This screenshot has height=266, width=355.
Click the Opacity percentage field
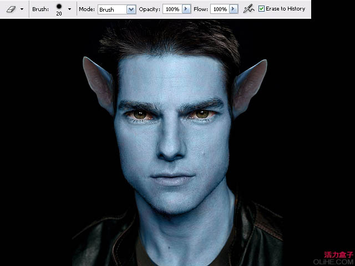[x=172, y=9]
